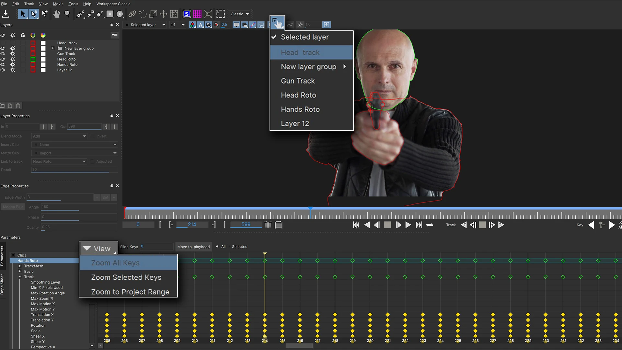Toggle visibility of Head Roto layer
This screenshot has width=622, height=350.
[4, 59]
